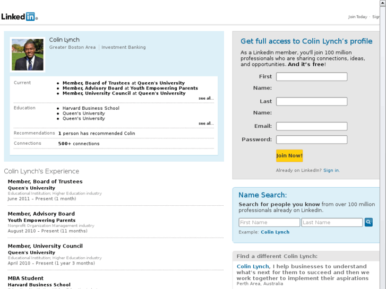Viewport: 386px width, 289px height.
Task: Click the Join Today link
Action: click(x=357, y=17)
